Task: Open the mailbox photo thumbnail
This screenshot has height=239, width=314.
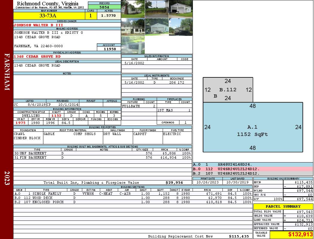Action: pos(133,45)
